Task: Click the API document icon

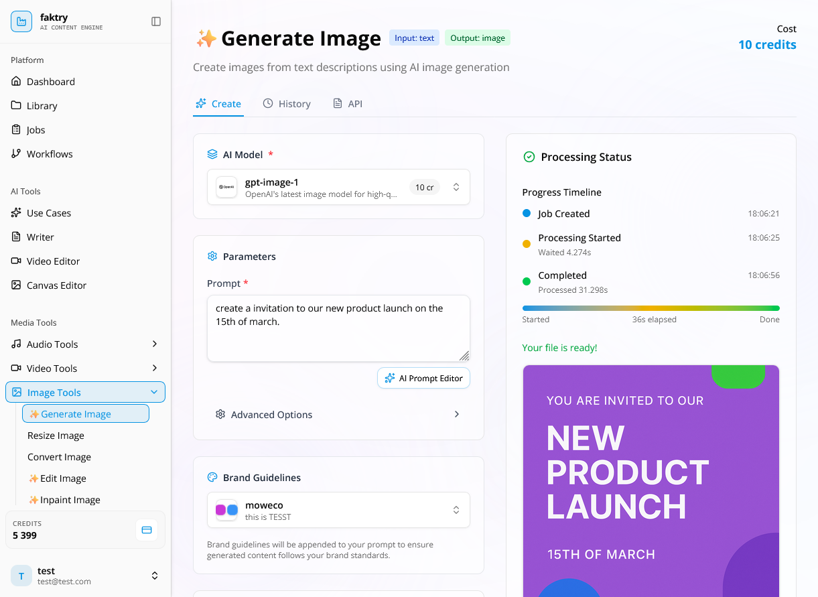Action: coord(338,103)
